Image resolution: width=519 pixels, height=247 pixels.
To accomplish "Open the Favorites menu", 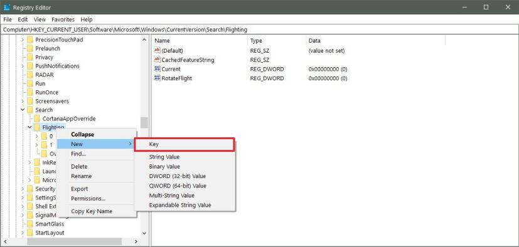I will tap(63, 19).
